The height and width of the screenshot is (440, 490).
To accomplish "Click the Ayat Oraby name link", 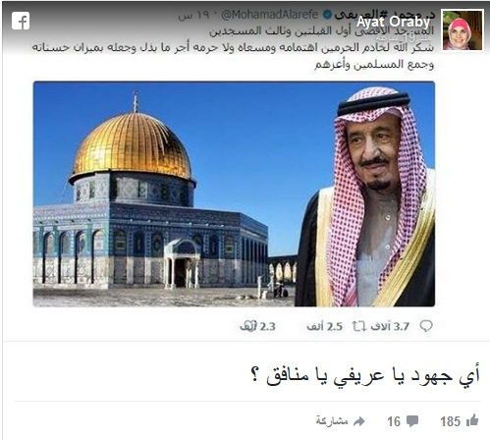I will click(393, 22).
